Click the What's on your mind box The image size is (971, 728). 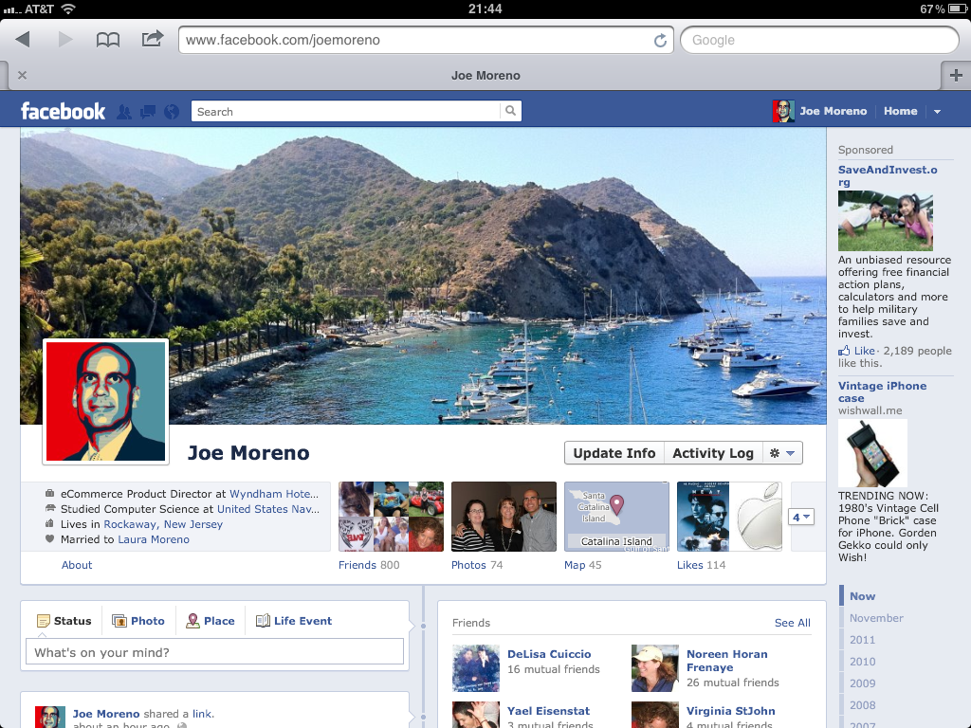[x=215, y=652]
